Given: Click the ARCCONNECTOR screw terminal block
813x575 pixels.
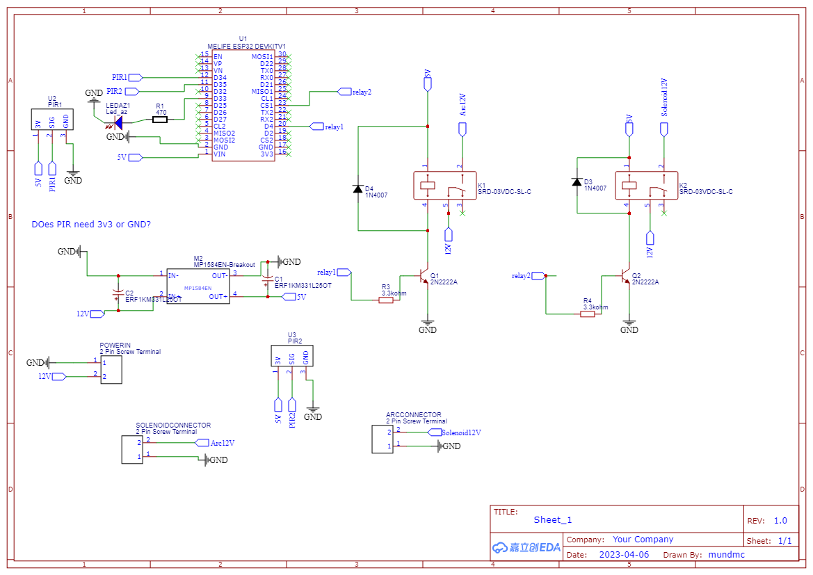Looking at the screenshot, I should click(382, 439).
